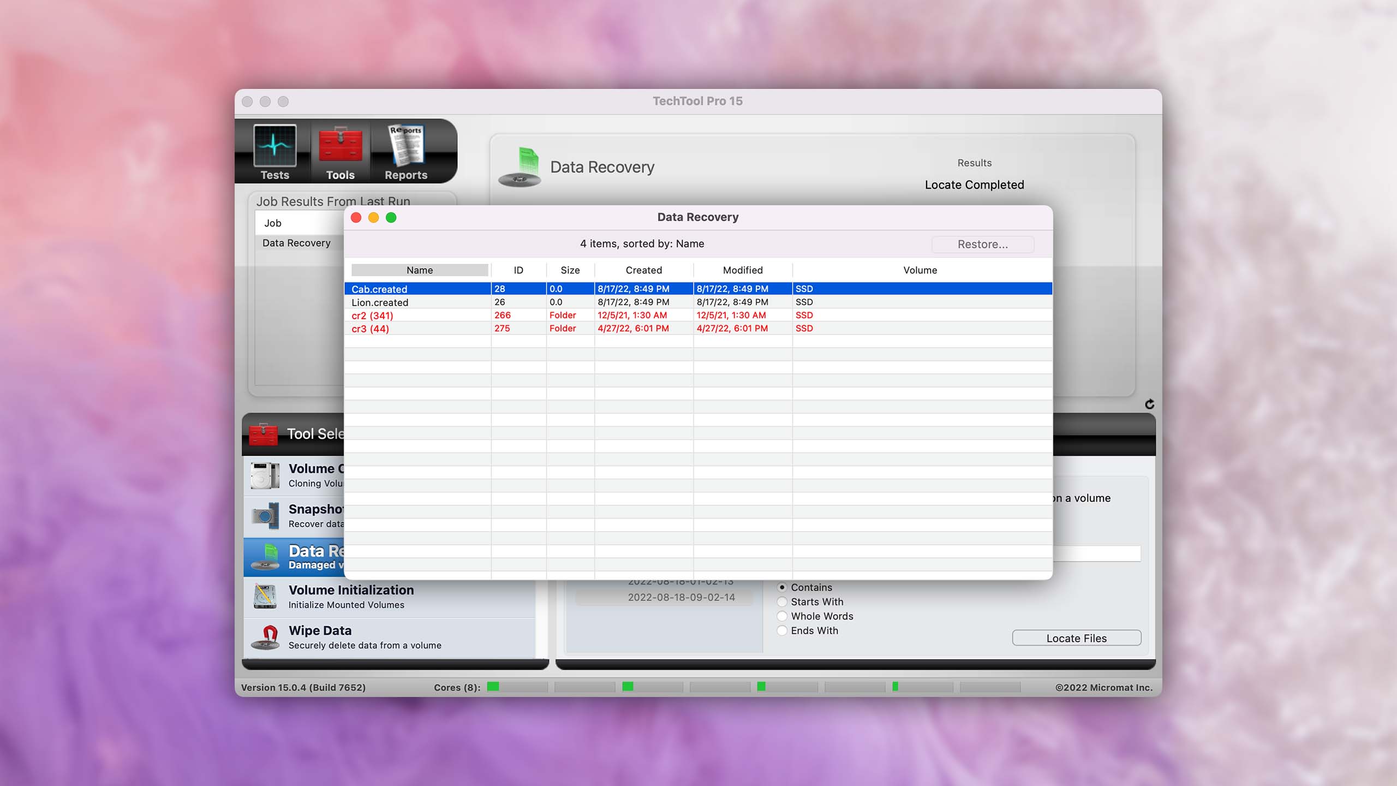Select the cr2 (341) folder row

(x=698, y=315)
